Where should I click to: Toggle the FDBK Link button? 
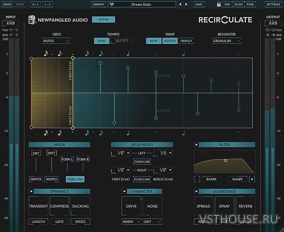pos(75,179)
